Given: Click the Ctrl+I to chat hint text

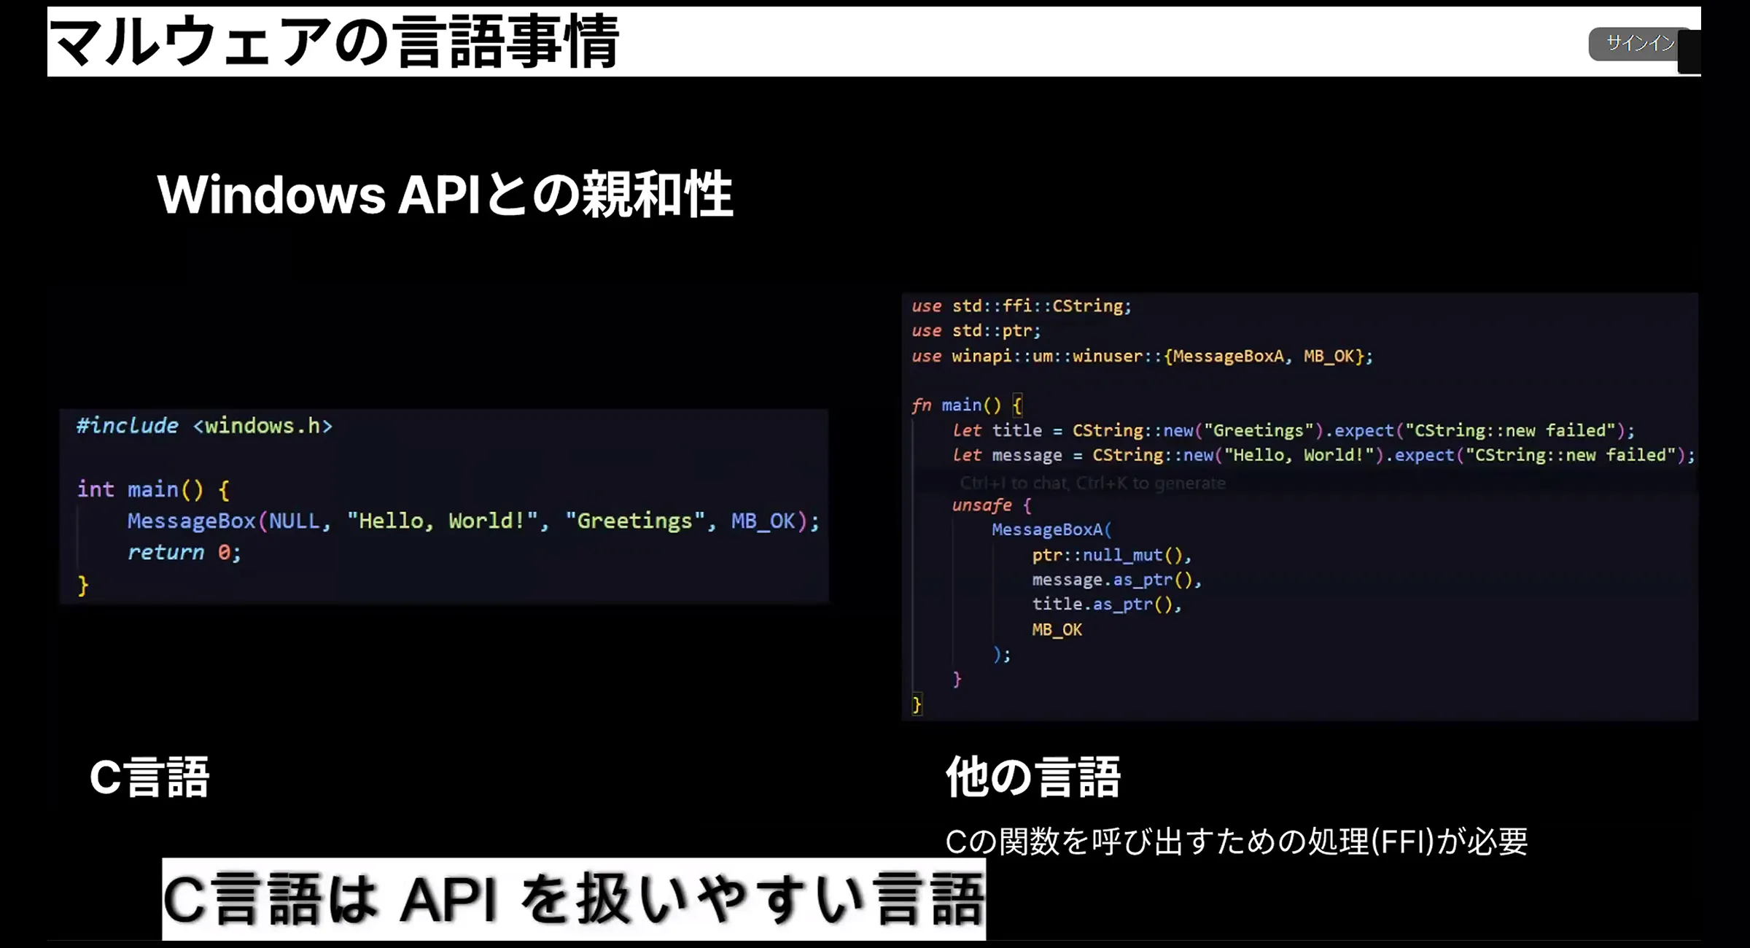Looking at the screenshot, I should pyautogui.click(x=1092, y=483).
